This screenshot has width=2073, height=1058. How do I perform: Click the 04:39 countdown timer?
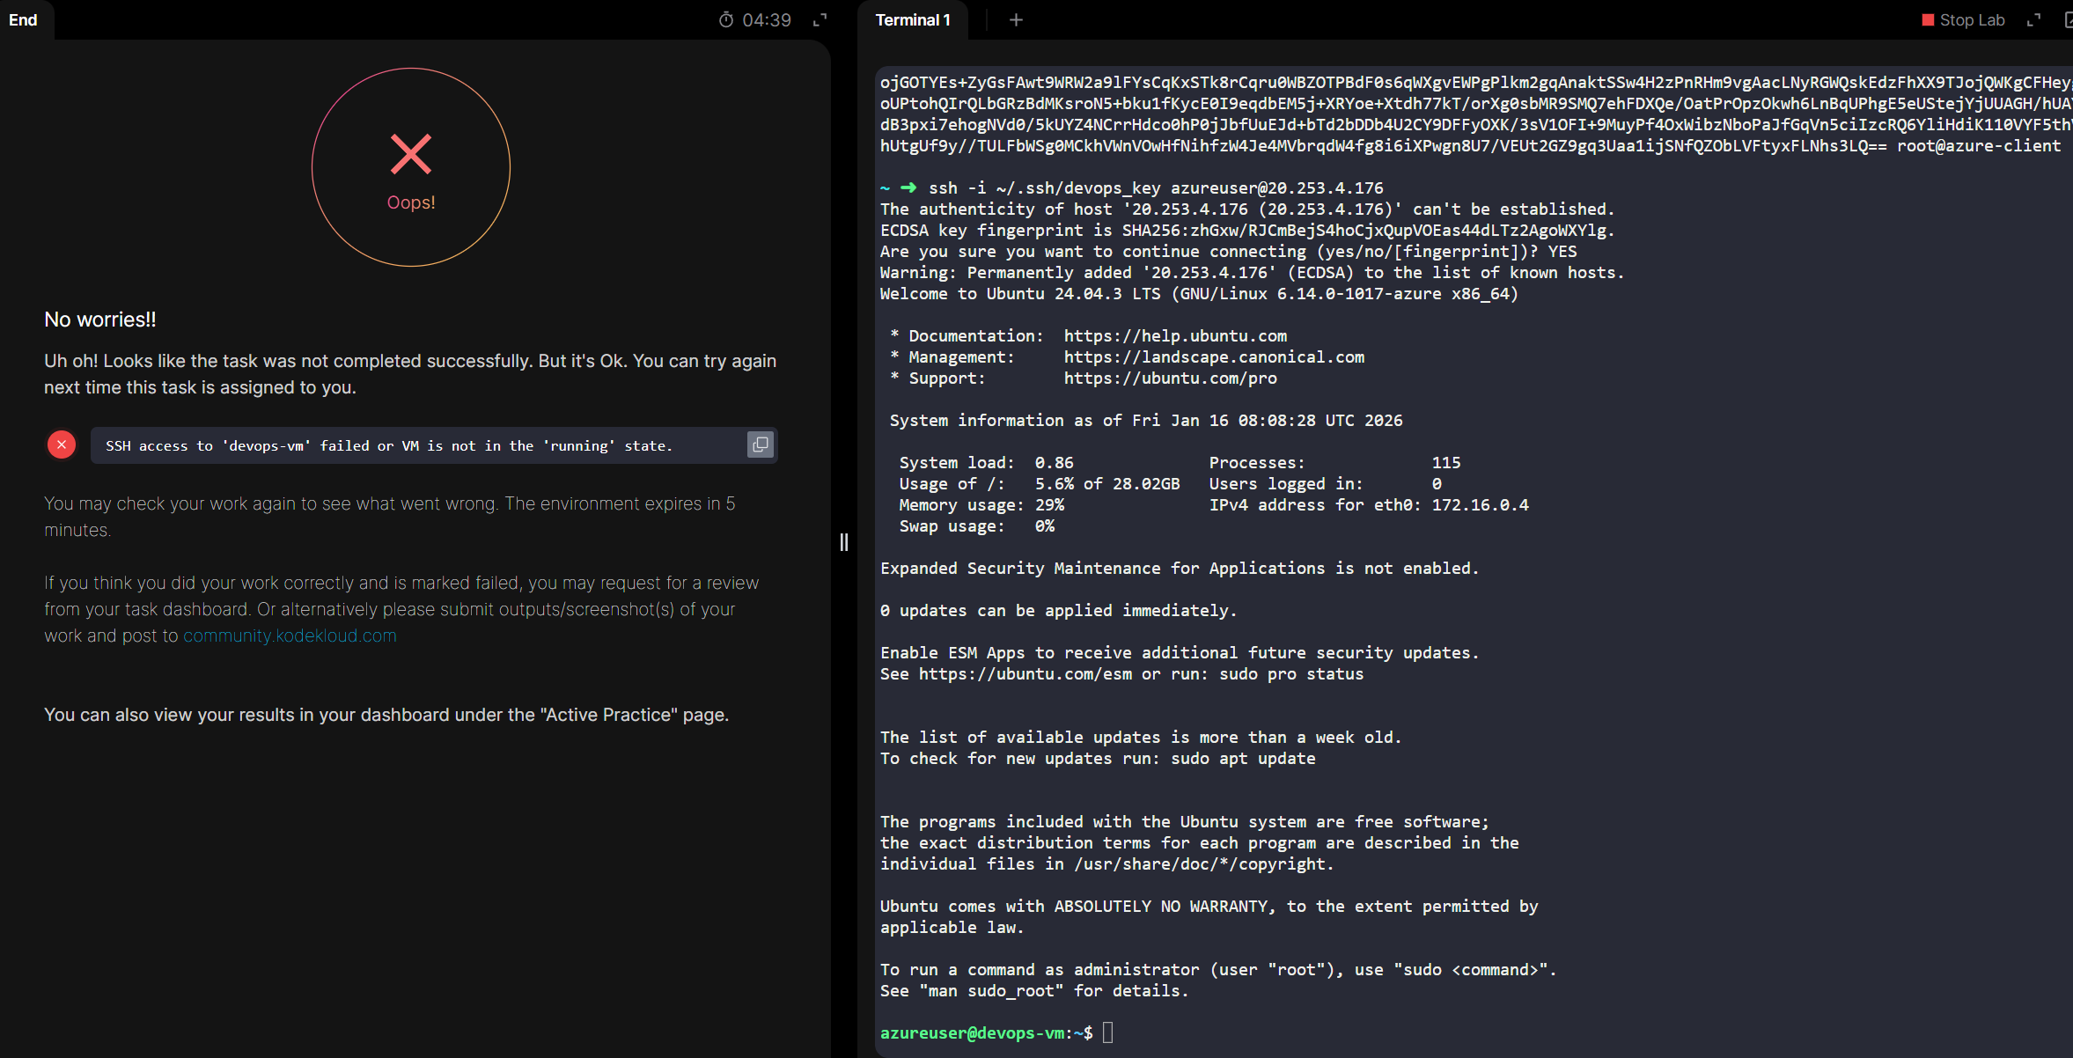coord(766,20)
